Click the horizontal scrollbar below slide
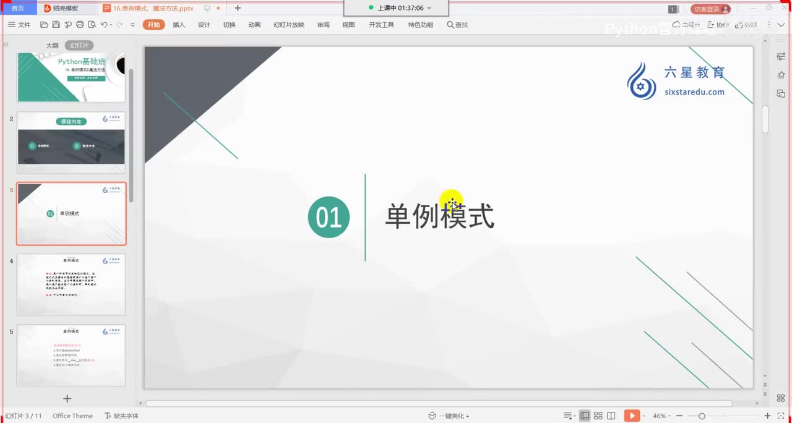The image size is (792, 423). click(x=439, y=403)
